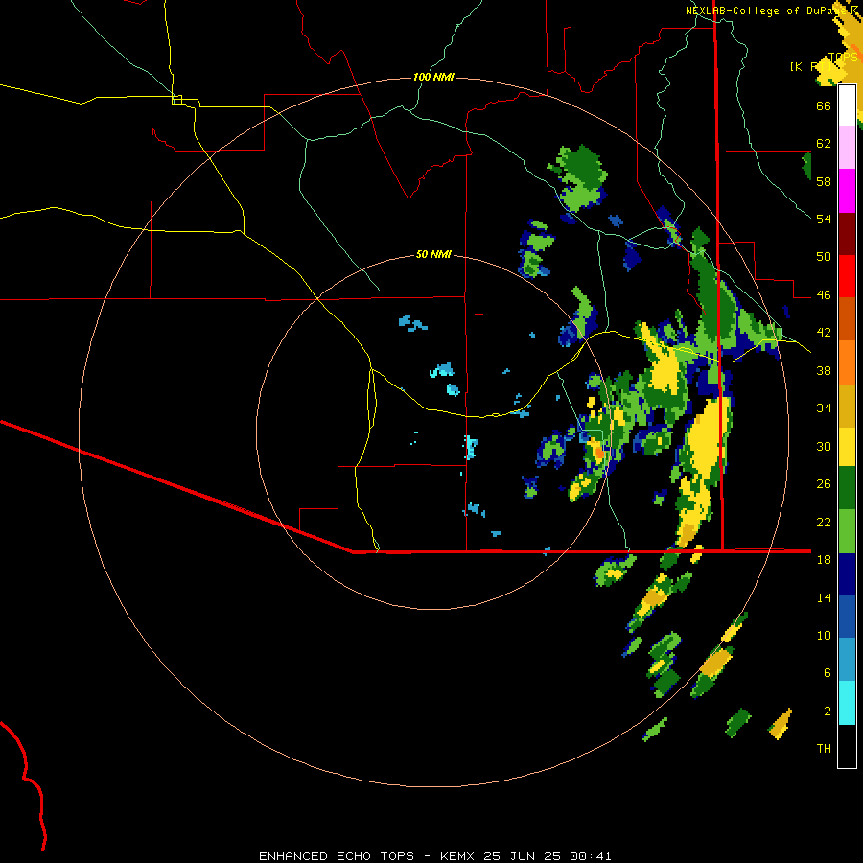The width and height of the screenshot is (863, 863).
Task: Click the '25 JUN 25' date text
Action: click(x=522, y=856)
